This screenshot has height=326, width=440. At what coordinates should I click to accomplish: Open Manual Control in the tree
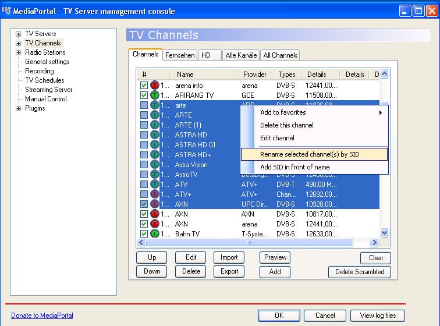(x=46, y=99)
